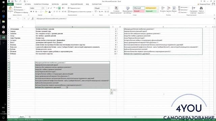Screen dimensions: 216x121
Task: Toggle Wrap Text (Перенести текст)
Action: pyautogui.click(x=74, y=8)
